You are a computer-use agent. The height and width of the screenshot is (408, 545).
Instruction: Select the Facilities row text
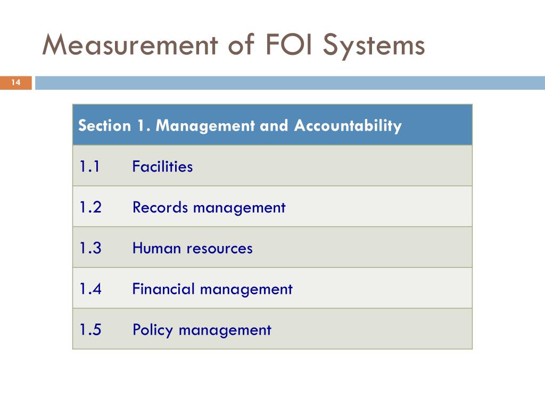tap(163, 166)
